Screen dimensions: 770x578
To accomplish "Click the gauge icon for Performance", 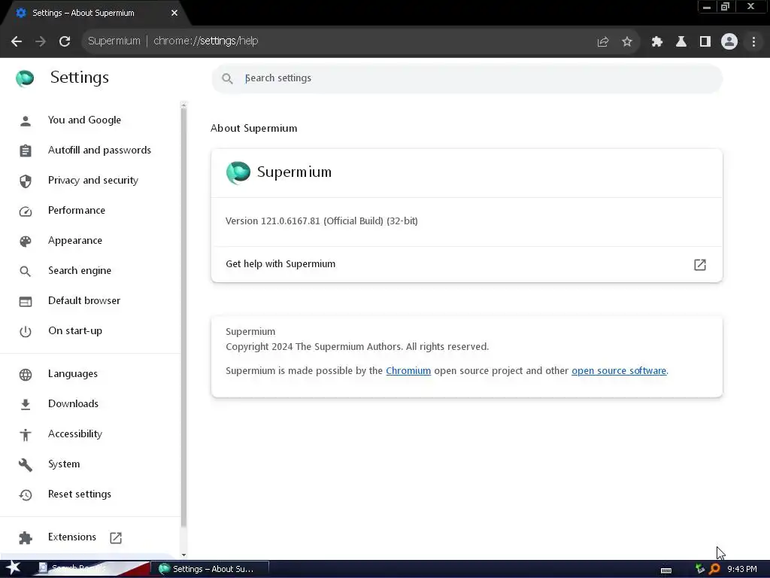I will [x=25, y=211].
